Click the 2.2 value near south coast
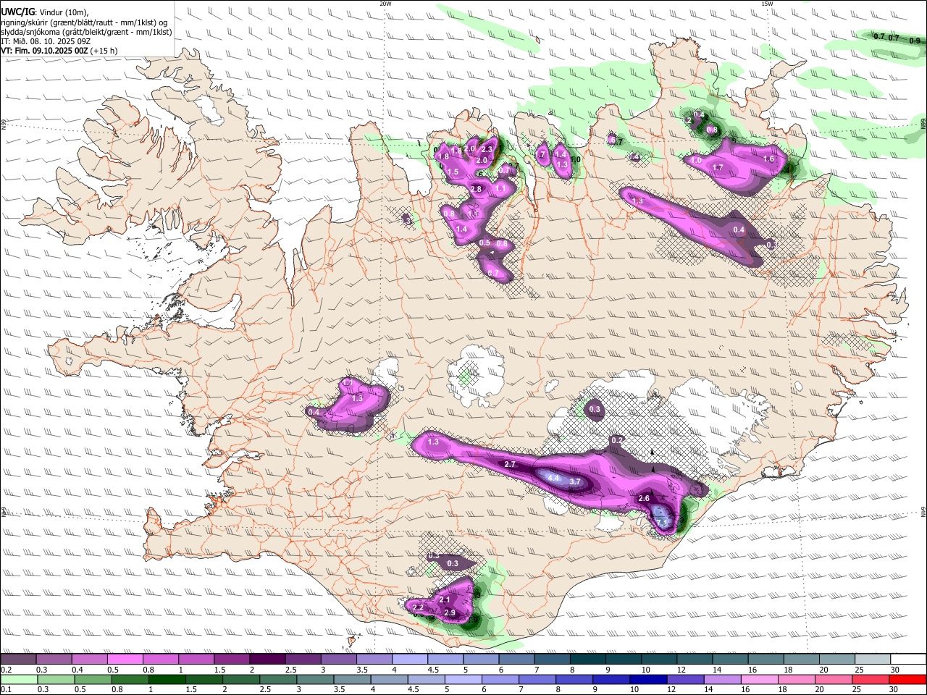The image size is (927, 695). pos(418,608)
